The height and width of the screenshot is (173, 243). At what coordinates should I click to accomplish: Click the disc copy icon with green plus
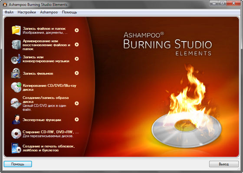coord(16,87)
